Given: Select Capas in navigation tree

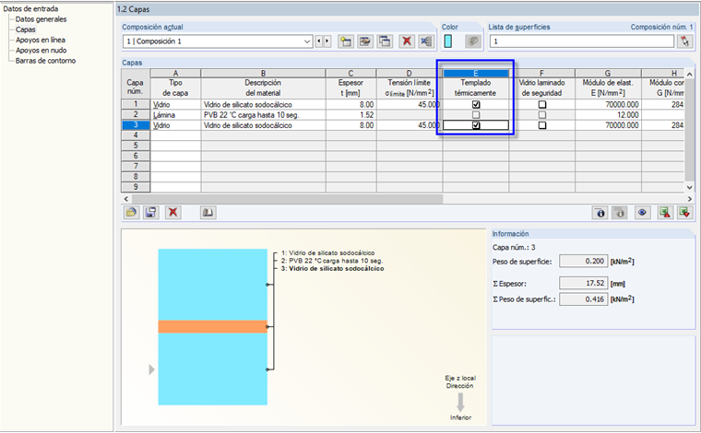Looking at the screenshot, I should click(x=26, y=29).
